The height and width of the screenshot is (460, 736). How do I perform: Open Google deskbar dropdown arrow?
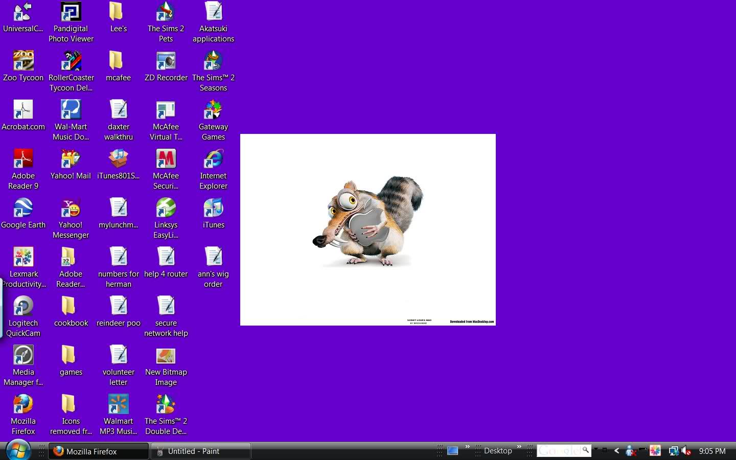[596, 449]
